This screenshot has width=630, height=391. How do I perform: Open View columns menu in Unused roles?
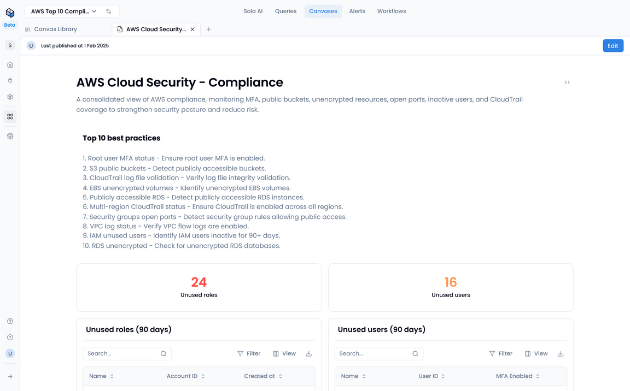point(284,353)
